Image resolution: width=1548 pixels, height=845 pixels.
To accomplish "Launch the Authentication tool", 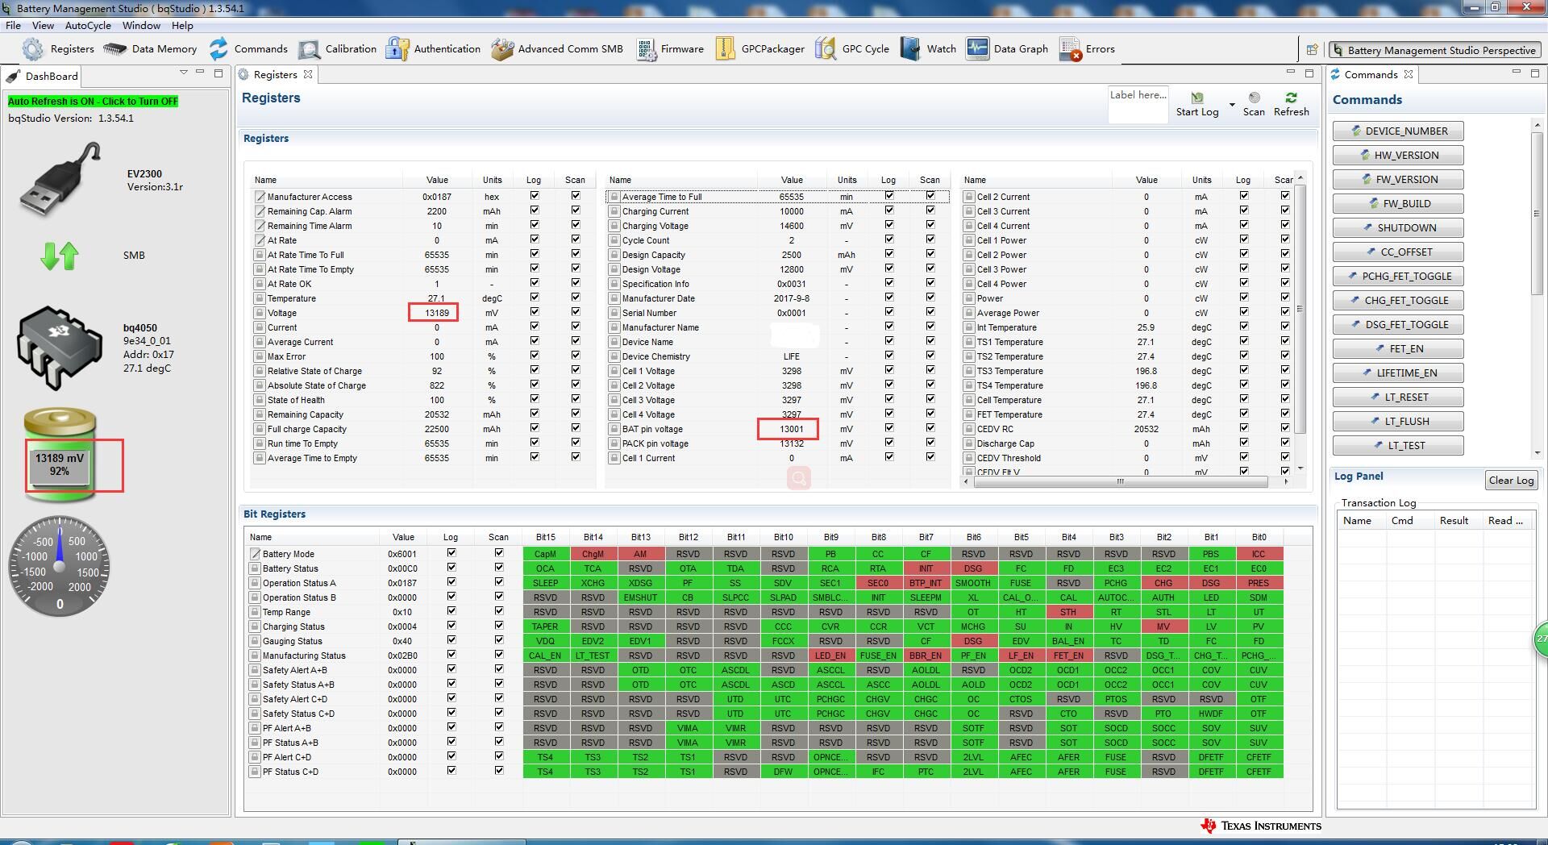I will point(397,48).
